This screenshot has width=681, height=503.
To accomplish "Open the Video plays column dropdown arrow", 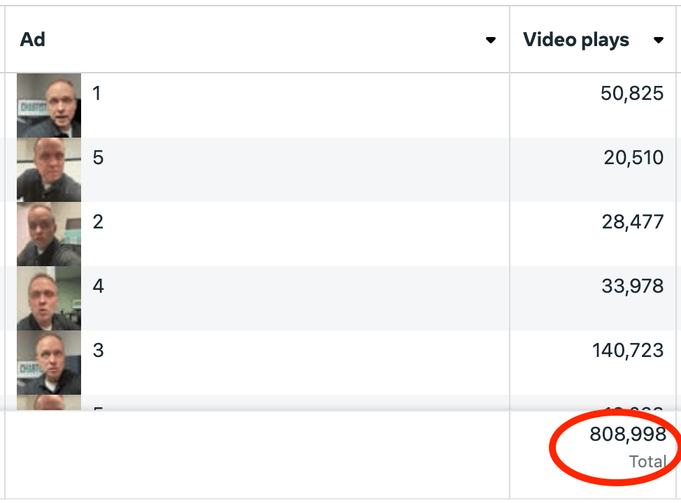I will click(x=658, y=41).
